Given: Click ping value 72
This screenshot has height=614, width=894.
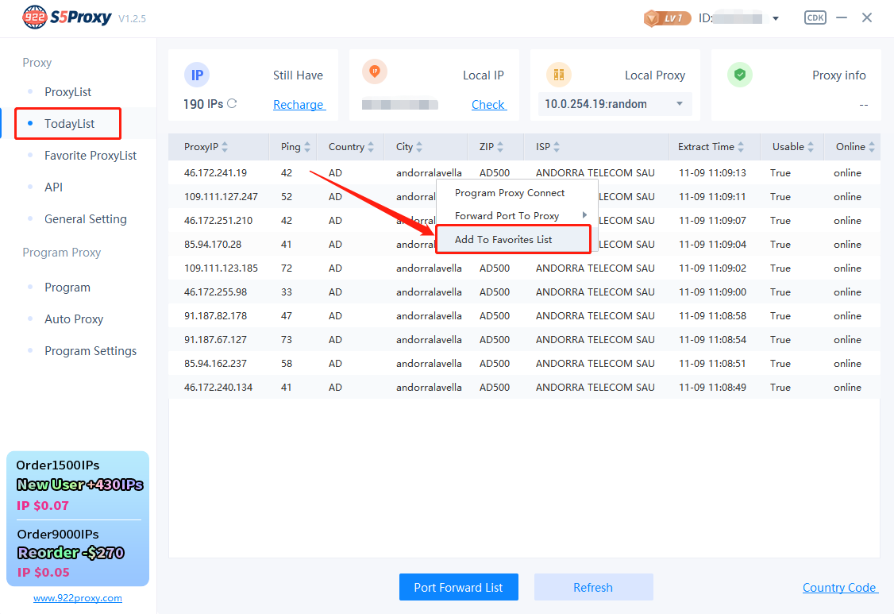Looking at the screenshot, I should pyautogui.click(x=286, y=268).
